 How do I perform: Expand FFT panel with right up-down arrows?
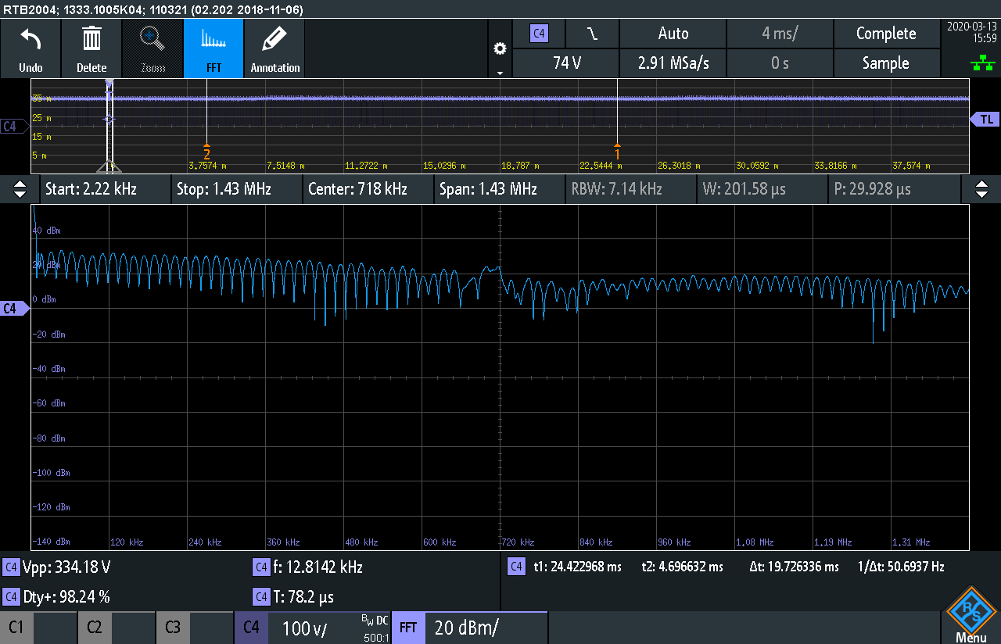(981, 189)
